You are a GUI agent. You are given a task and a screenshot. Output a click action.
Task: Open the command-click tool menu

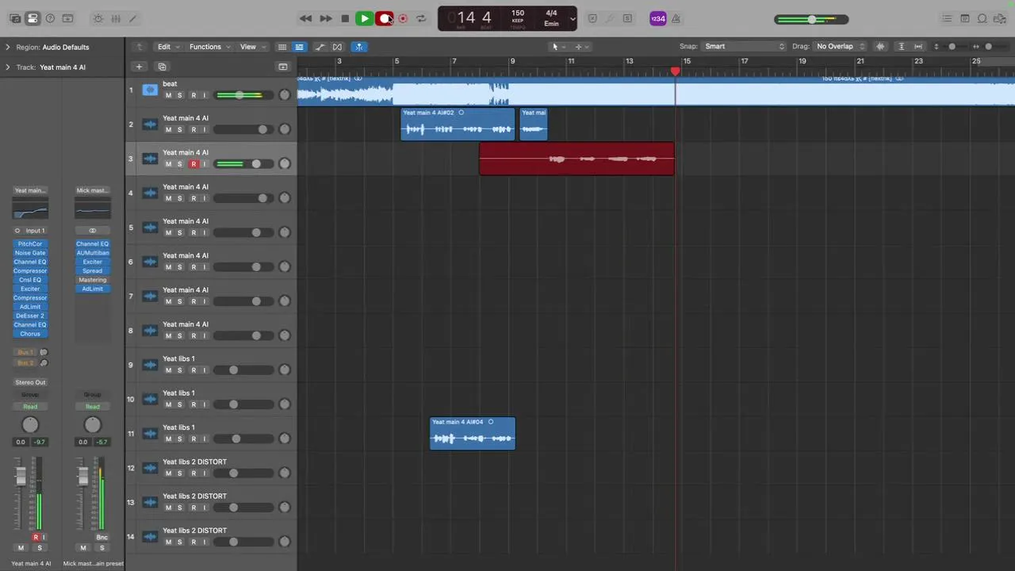click(582, 47)
